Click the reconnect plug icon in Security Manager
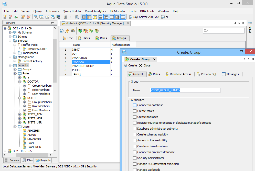Image resolution: width=255 pixels, height=171 pixels. [x=67, y=30]
